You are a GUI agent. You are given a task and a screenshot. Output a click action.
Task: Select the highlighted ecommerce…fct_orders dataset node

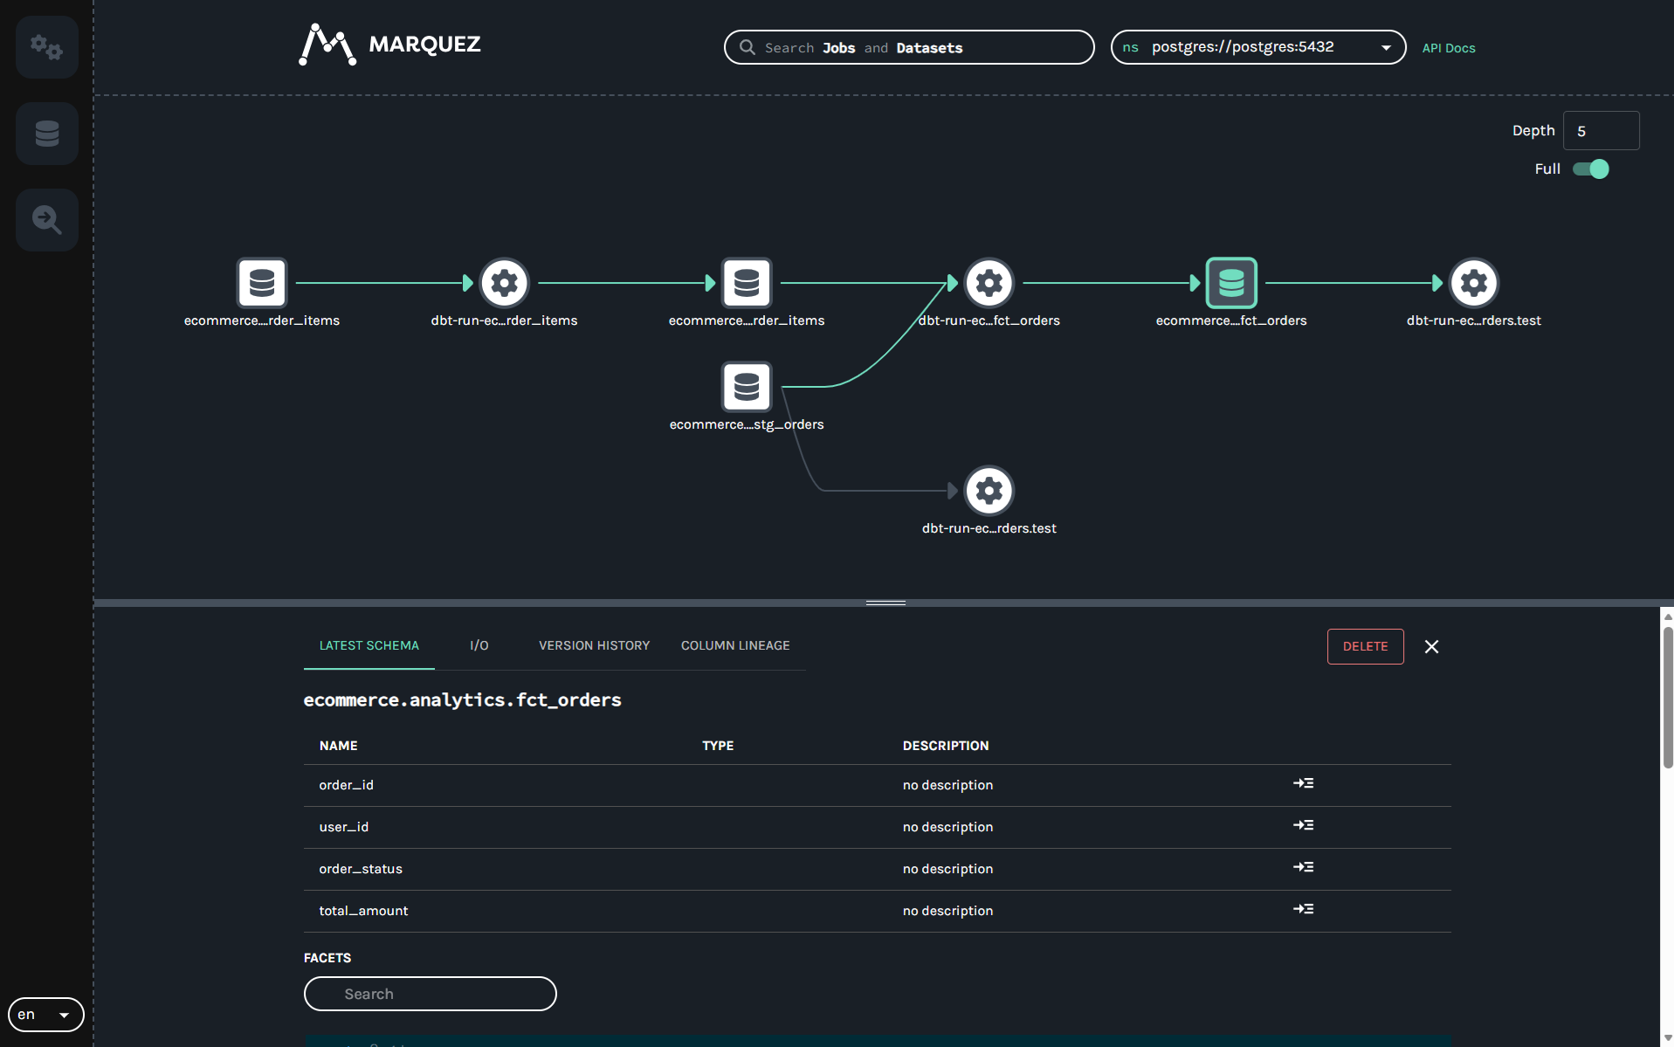[x=1231, y=283]
